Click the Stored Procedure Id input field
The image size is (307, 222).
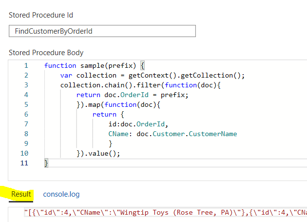click(x=102, y=31)
